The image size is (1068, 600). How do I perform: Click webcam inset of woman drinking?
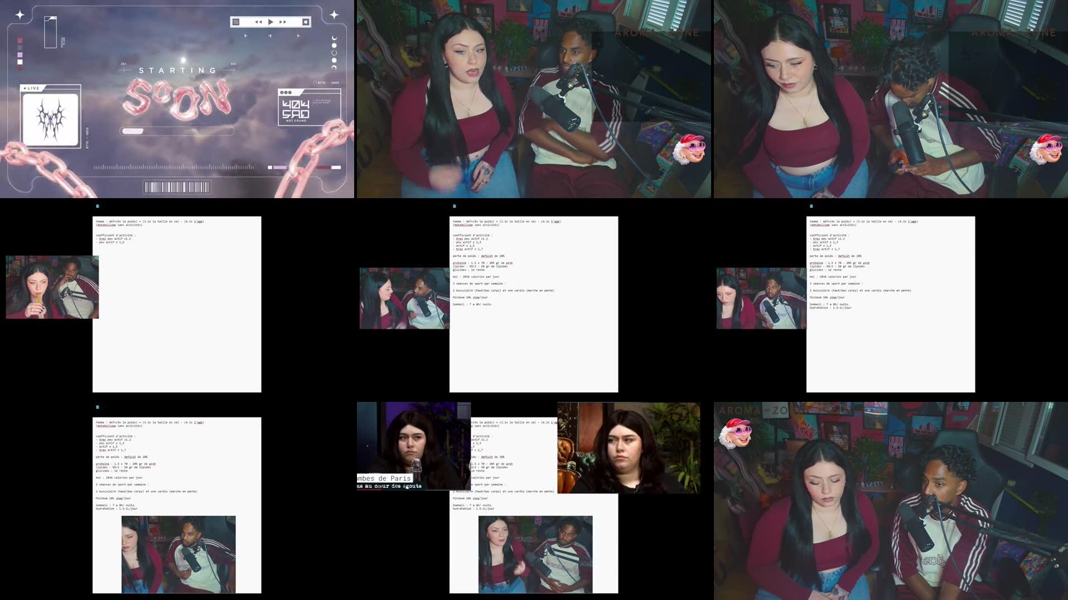[x=52, y=287]
